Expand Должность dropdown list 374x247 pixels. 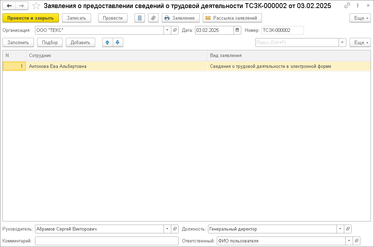pyautogui.click(x=340, y=229)
